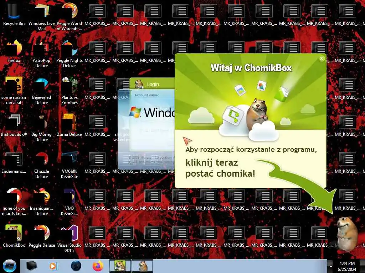Open Firefox from the taskbar

tap(98, 266)
